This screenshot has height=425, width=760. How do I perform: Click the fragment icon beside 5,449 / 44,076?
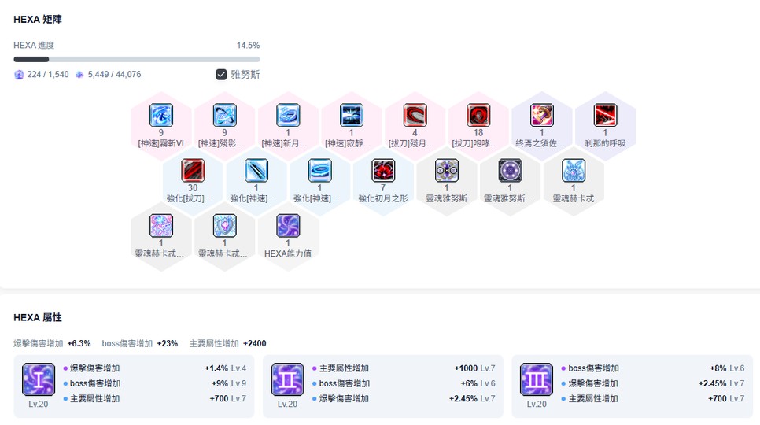(79, 75)
